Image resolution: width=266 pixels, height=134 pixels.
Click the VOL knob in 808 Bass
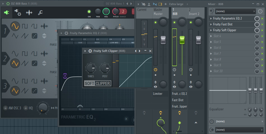(106, 11)
